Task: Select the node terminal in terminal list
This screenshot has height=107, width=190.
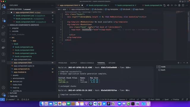Action: [x=163, y=67]
